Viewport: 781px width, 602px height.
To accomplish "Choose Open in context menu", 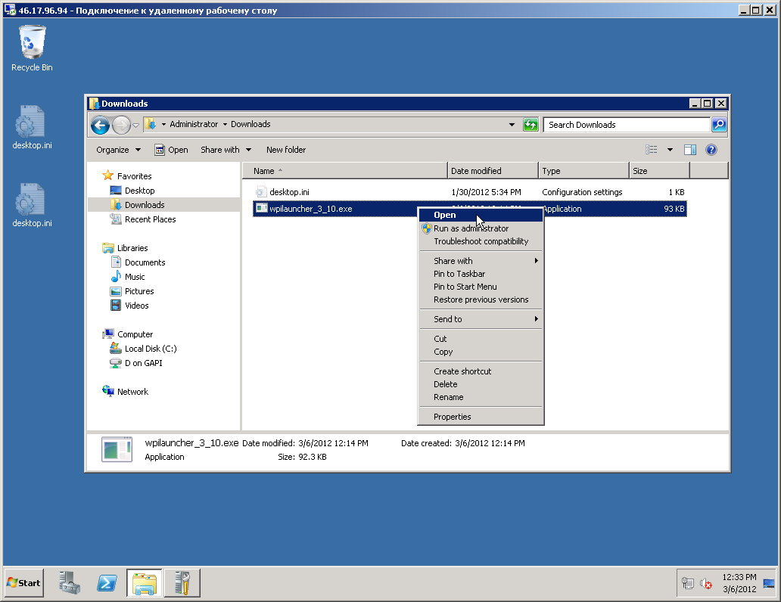I will (x=481, y=215).
